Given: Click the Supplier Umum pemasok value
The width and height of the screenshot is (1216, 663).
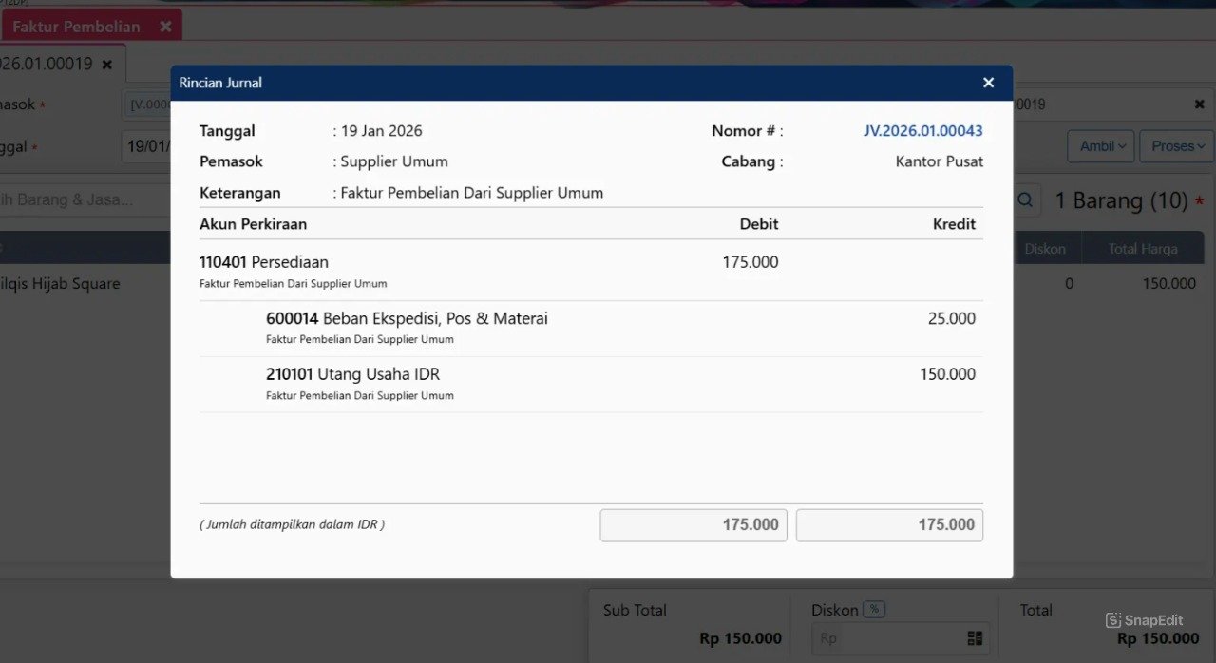Looking at the screenshot, I should click(394, 161).
